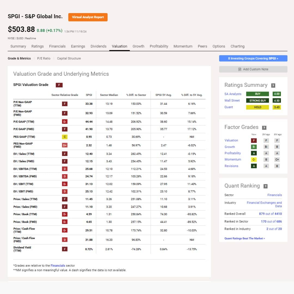Select the Valuation tab
The width and height of the screenshot is (294, 294).
[120, 46]
